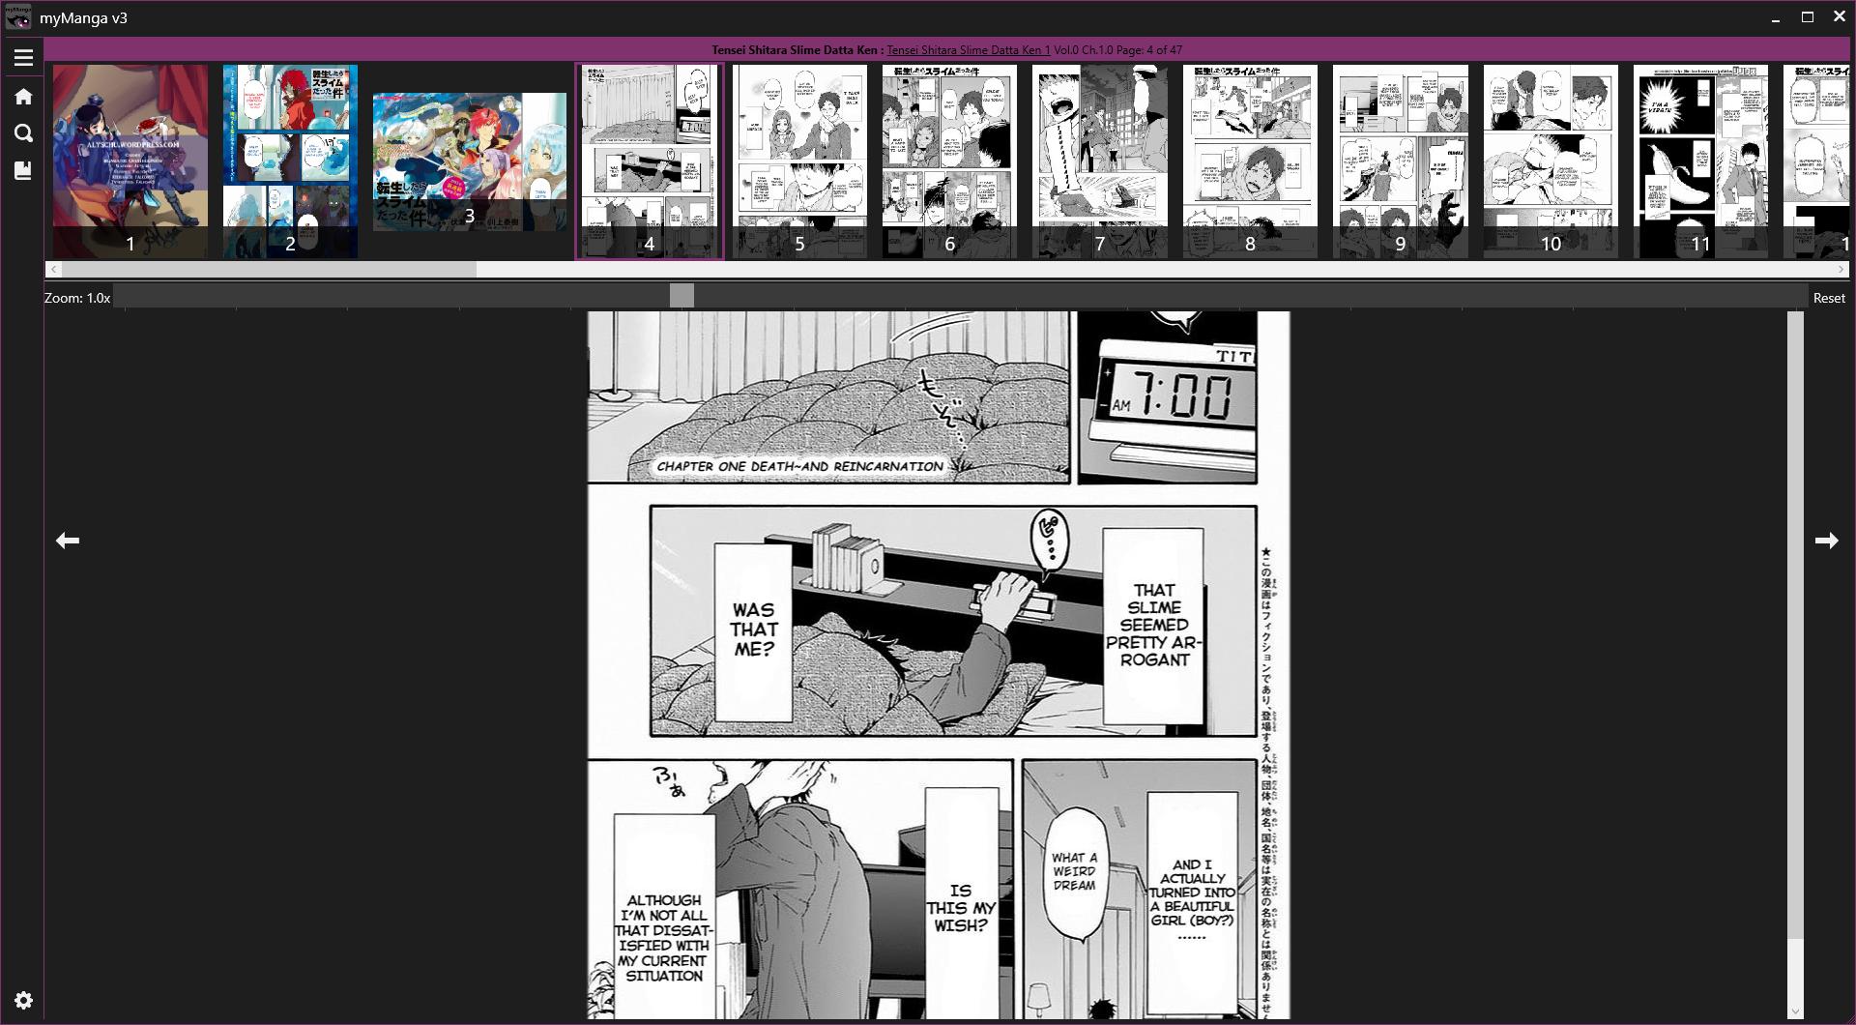Select page 7 thumbnail
Viewport: 1856px width, 1025px height.
coord(1099,161)
